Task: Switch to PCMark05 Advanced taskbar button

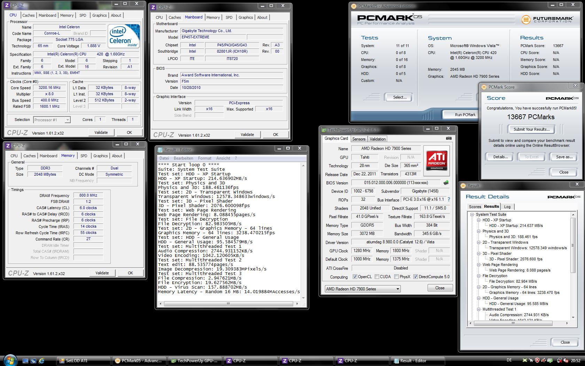Action: pos(139,361)
